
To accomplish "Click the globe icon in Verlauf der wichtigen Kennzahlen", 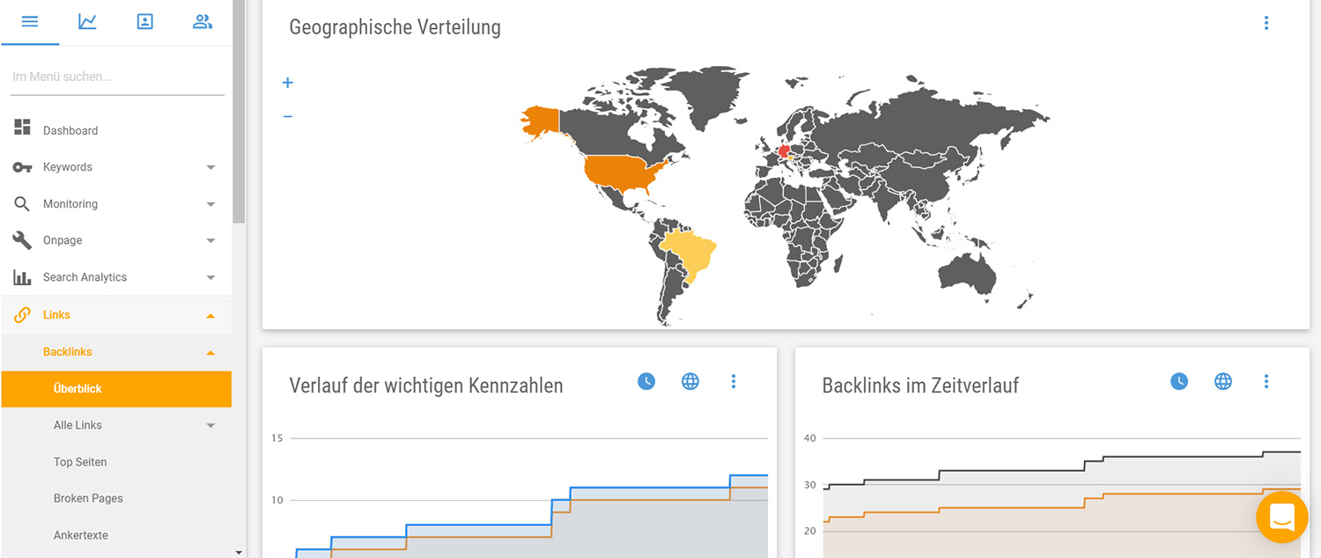I will [690, 381].
